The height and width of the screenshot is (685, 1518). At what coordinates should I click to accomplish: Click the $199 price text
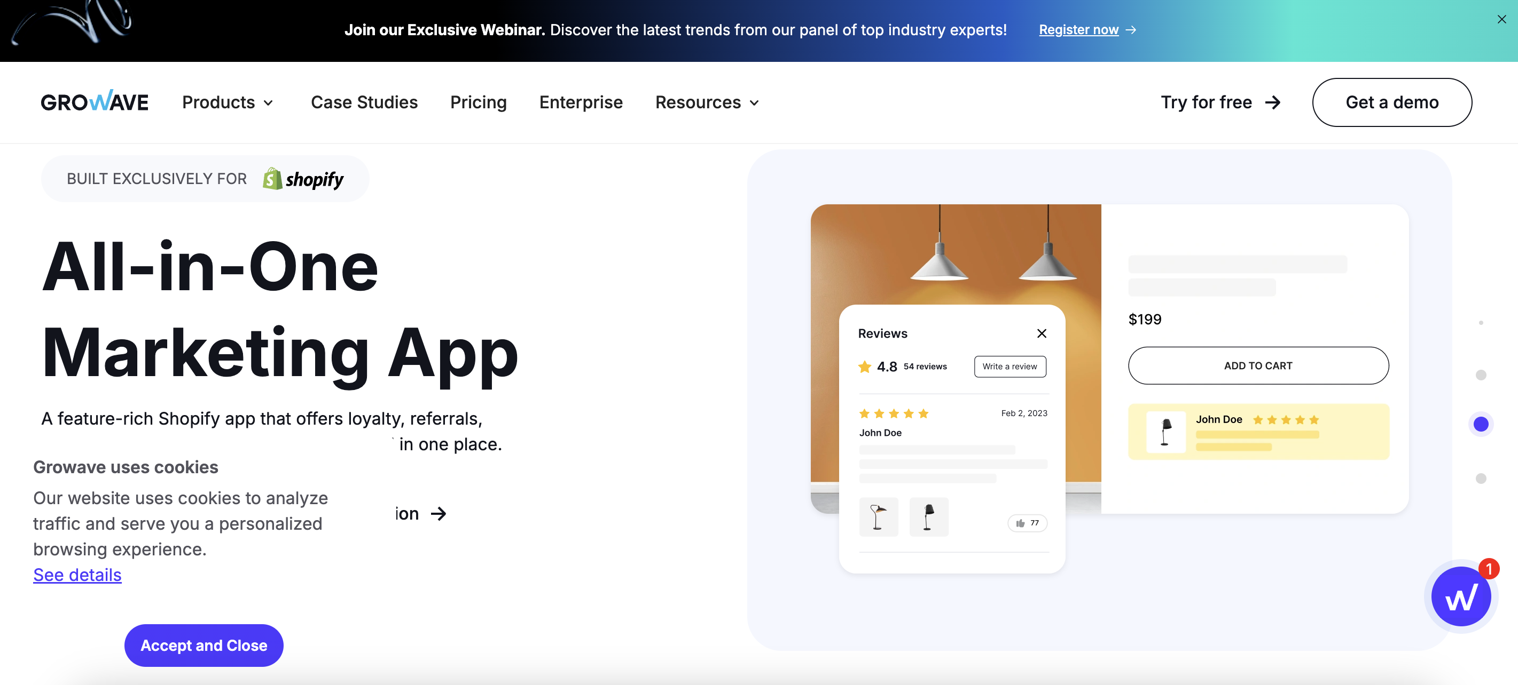(x=1145, y=319)
